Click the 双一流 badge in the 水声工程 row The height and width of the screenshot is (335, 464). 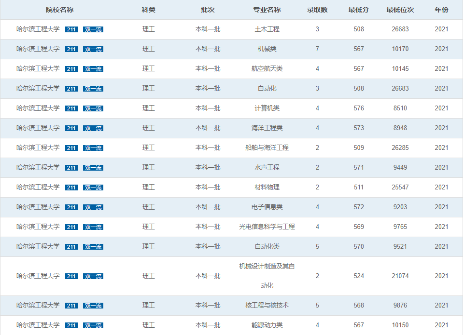[x=93, y=168]
